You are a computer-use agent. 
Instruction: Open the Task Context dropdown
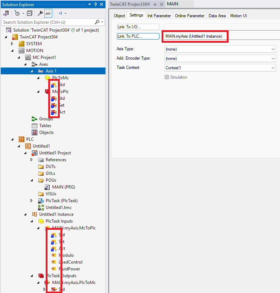[220, 68]
